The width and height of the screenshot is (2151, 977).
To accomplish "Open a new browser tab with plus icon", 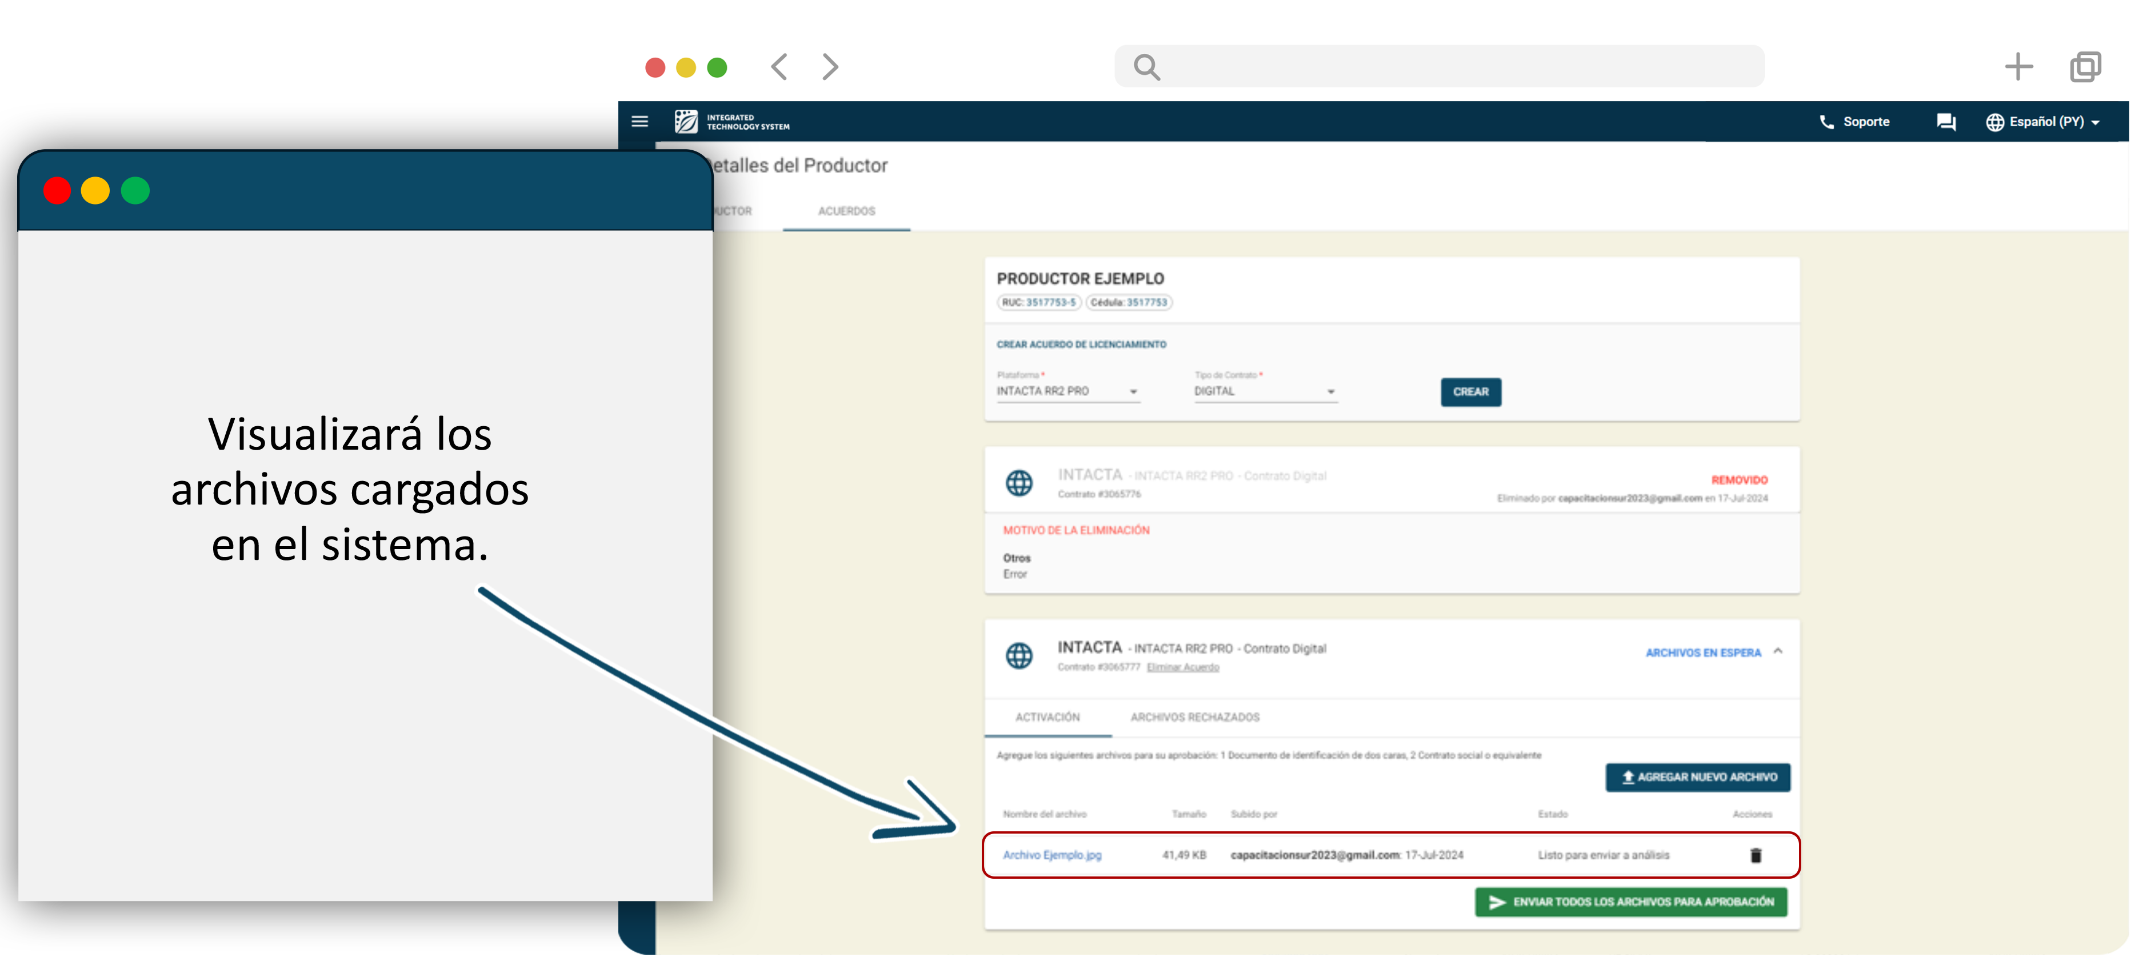I will pyautogui.click(x=2018, y=67).
